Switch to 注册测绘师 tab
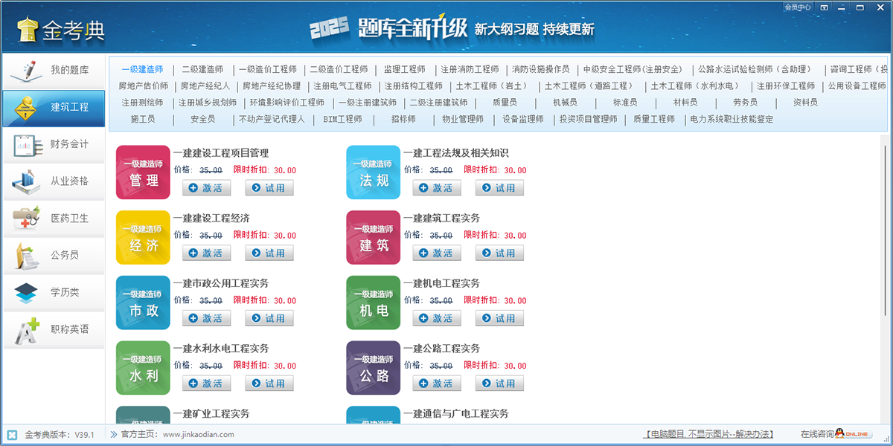893x446 pixels. (142, 102)
